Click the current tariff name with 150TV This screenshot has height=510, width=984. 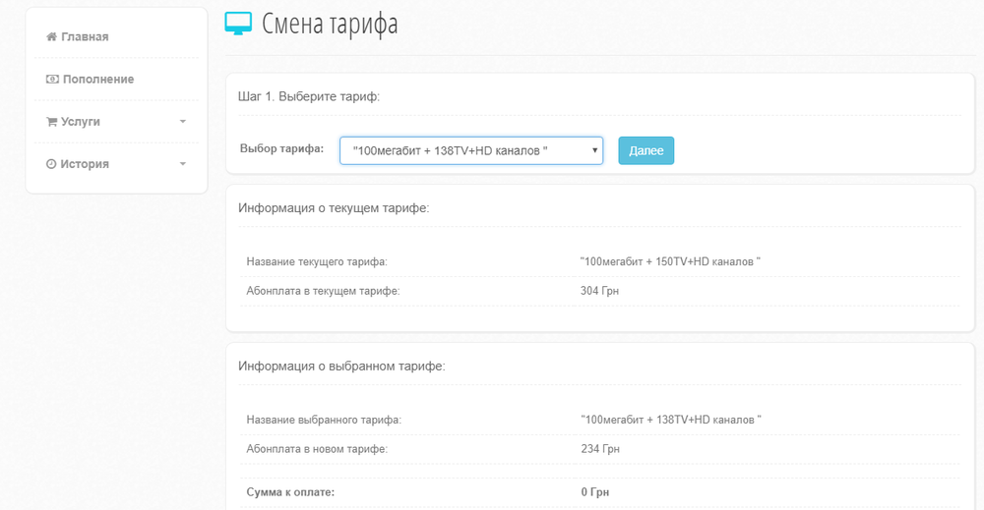tap(671, 261)
